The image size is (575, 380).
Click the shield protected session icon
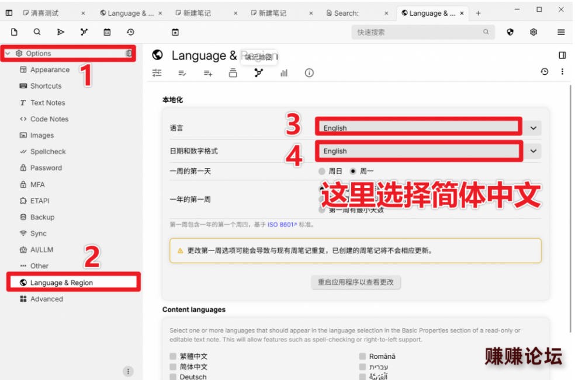click(x=510, y=32)
